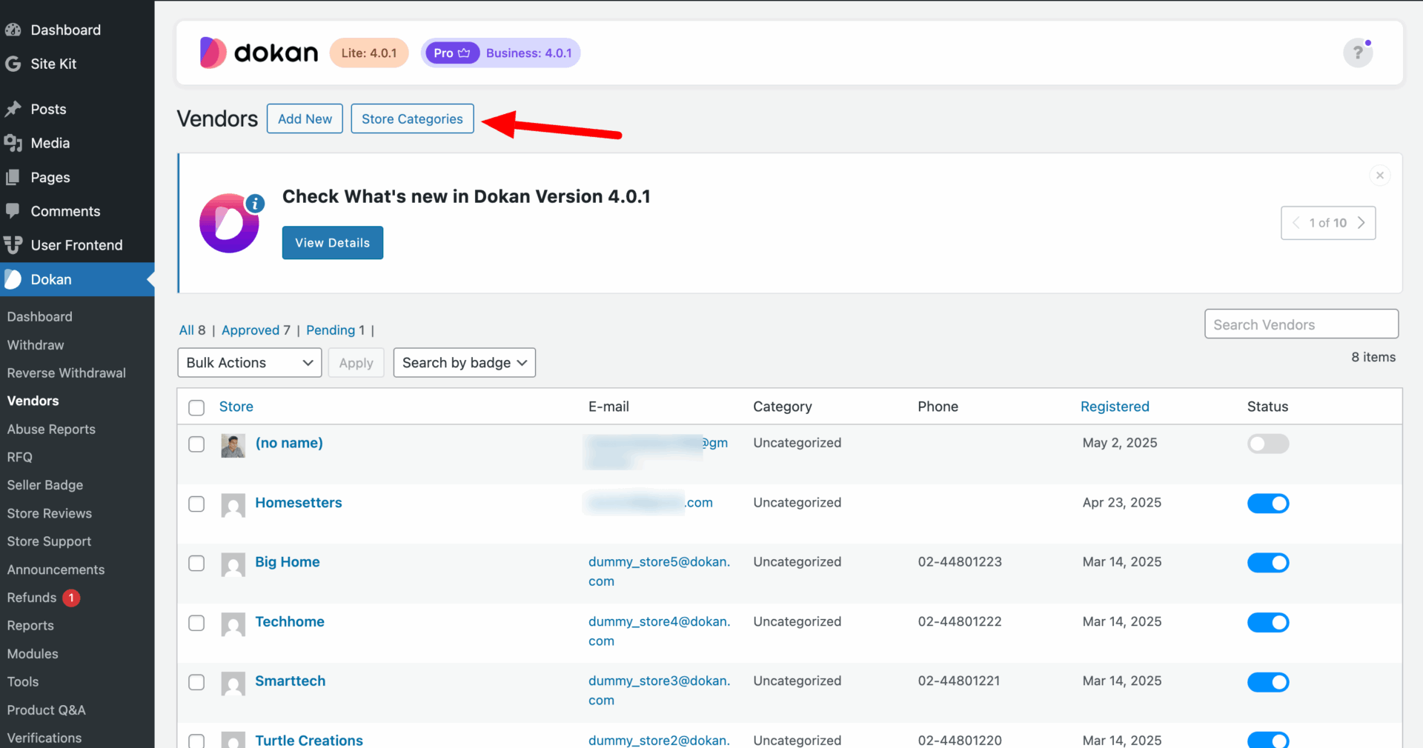Check the Homesetters vendor checkbox
The image size is (1423, 748).
[196, 504]
